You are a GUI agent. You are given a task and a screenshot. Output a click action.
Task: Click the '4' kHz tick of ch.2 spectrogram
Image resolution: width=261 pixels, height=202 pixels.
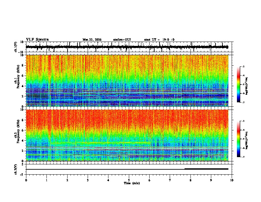[23, 141]
